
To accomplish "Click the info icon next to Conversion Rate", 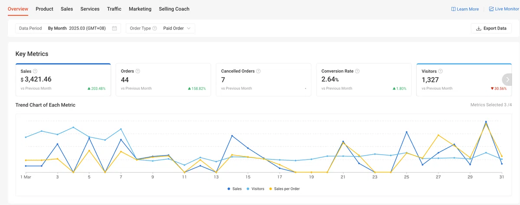I will 357,71.
